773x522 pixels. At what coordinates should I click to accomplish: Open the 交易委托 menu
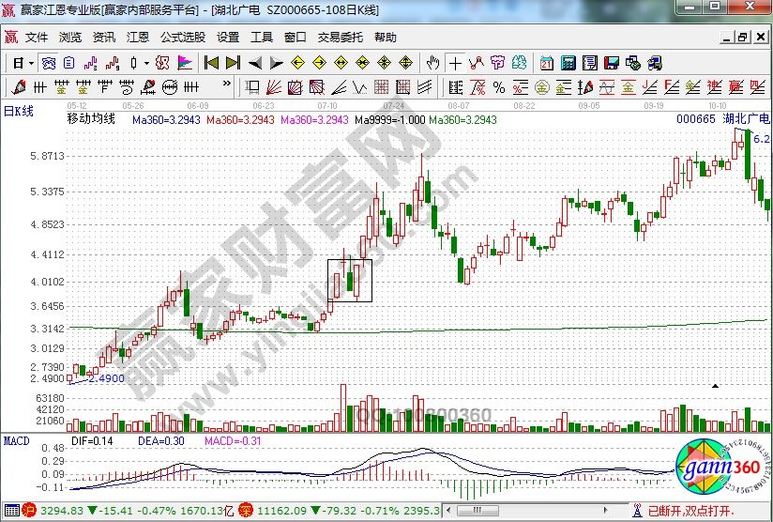coord(340,38)
